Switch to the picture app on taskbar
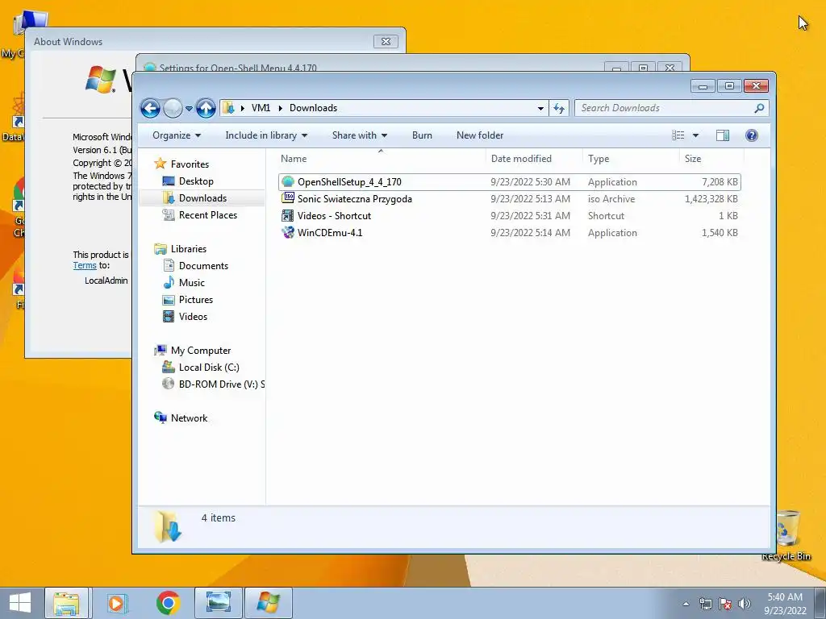Viewport: 826px width, 619px height. click(x=218, y=603)
